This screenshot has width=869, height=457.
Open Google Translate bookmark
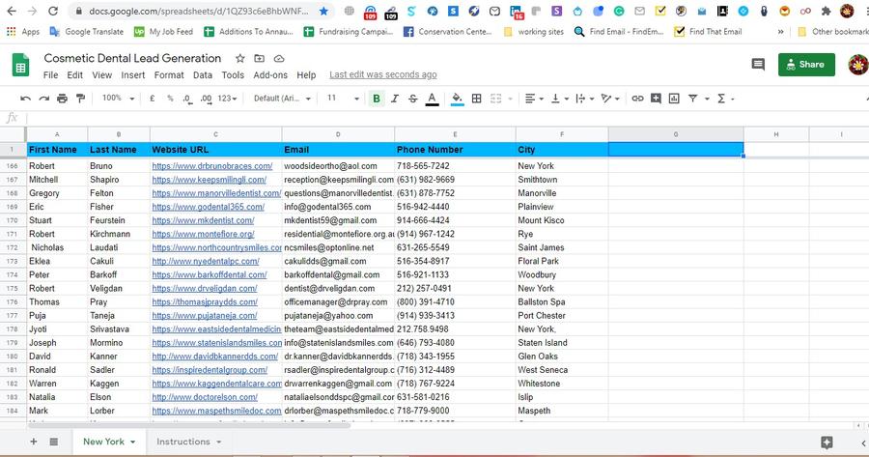point(87,32)
